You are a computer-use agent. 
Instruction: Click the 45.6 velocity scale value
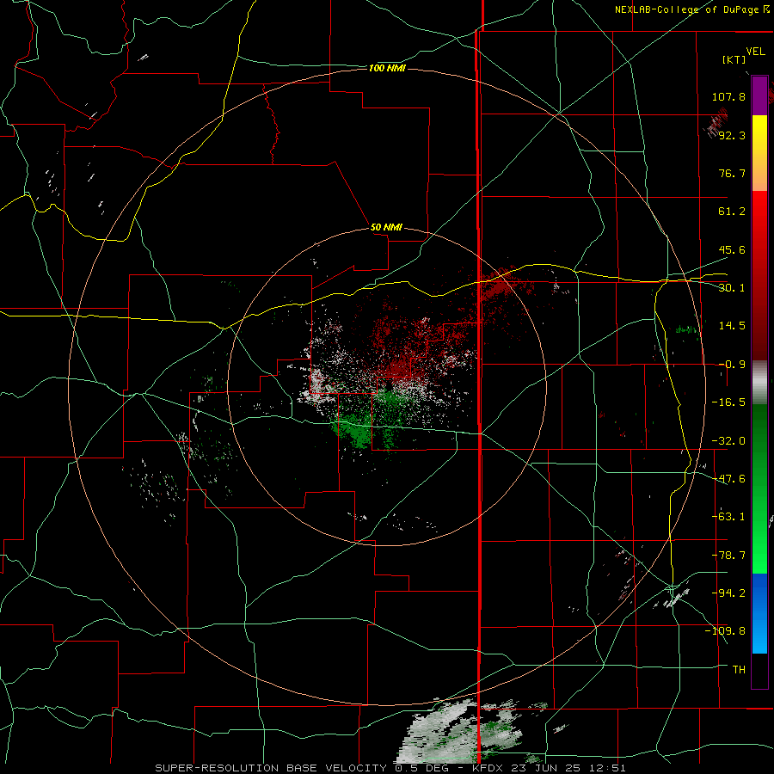732,249
